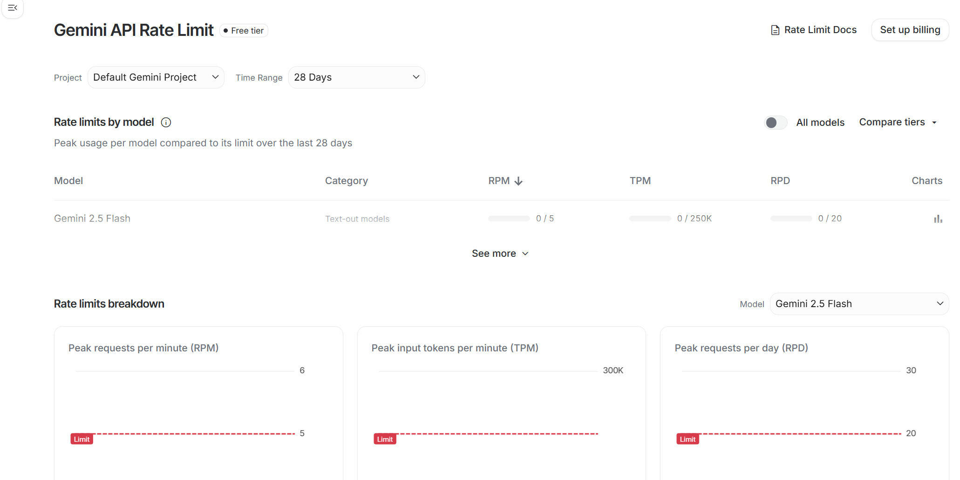Click the Limit badge on RPM chart
The image size is (960, 480).
click(82, 439)
